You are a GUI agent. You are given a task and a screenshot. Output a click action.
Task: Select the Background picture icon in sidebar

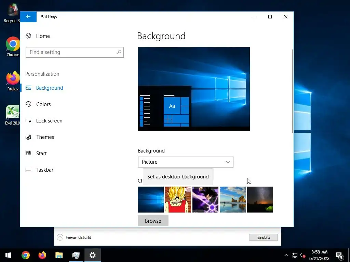[x=28, y=88]
